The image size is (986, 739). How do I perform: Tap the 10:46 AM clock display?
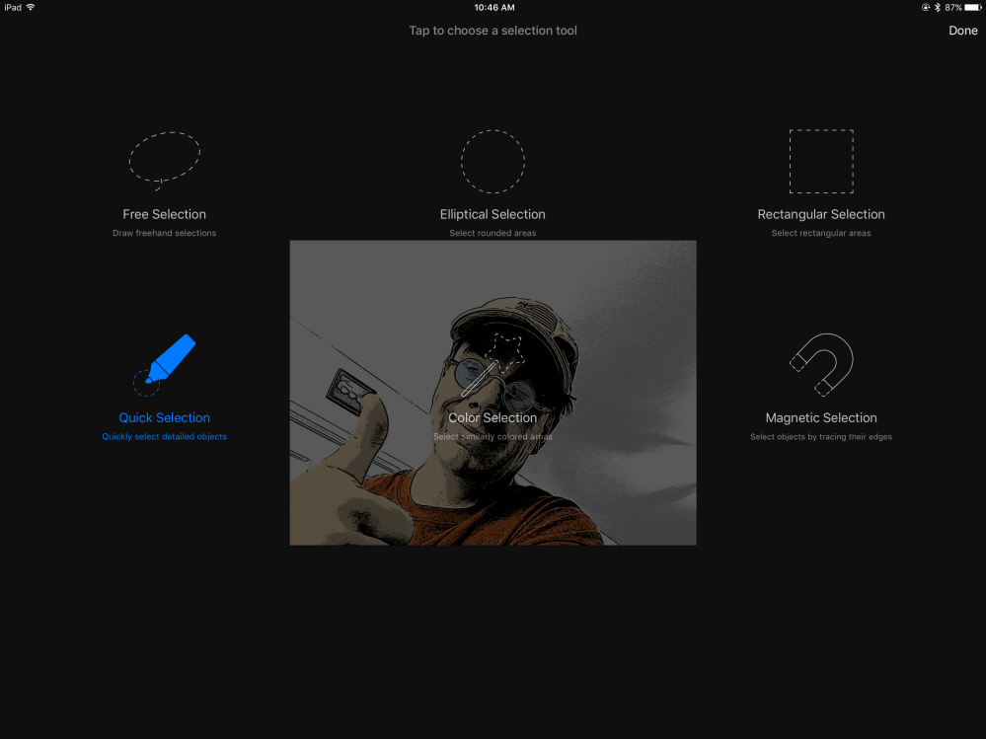tap(493, 7)
